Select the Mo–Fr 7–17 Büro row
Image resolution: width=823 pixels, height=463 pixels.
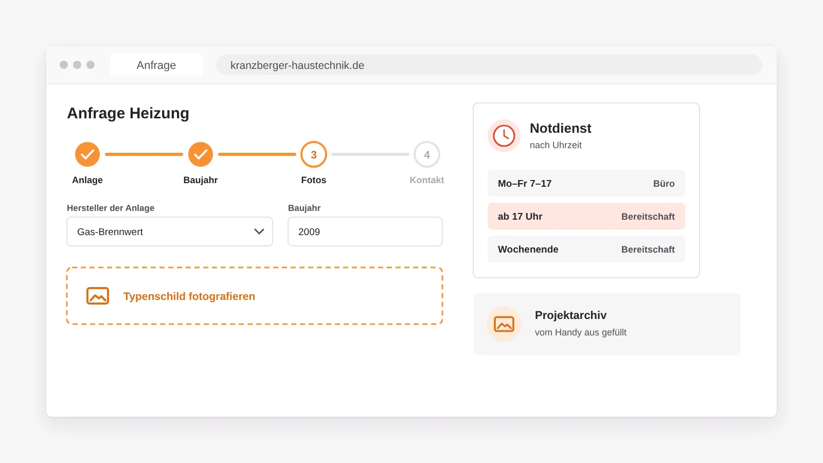click(586, 183)
